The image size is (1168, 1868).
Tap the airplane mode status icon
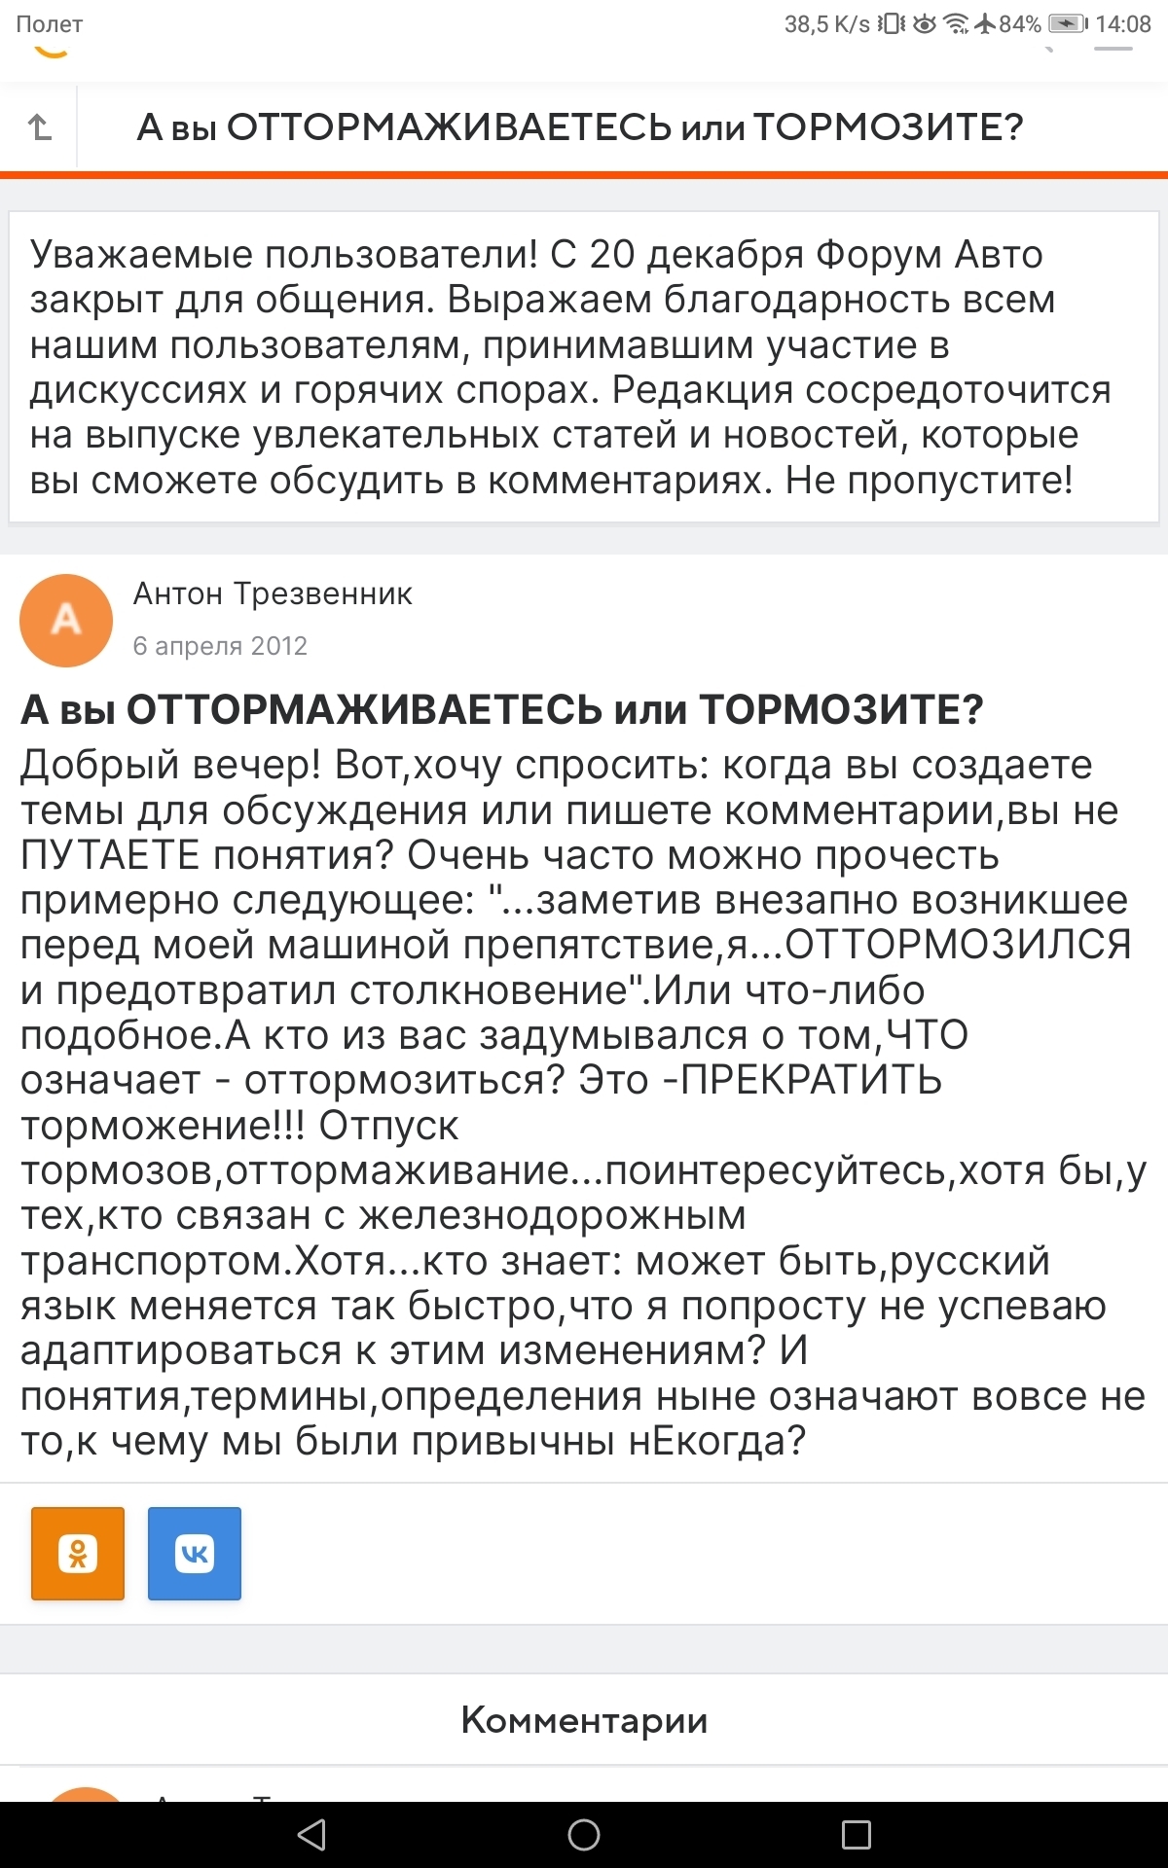coord(985,24)
